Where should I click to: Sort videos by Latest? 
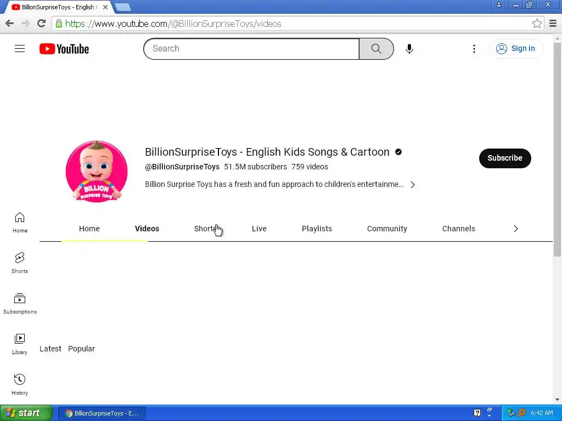[50, 349]
